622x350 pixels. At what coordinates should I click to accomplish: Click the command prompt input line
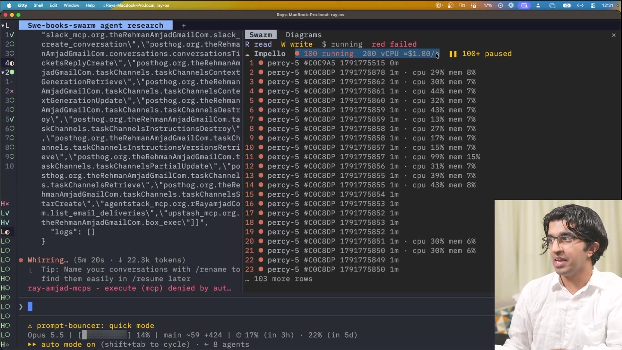[257, 307]
